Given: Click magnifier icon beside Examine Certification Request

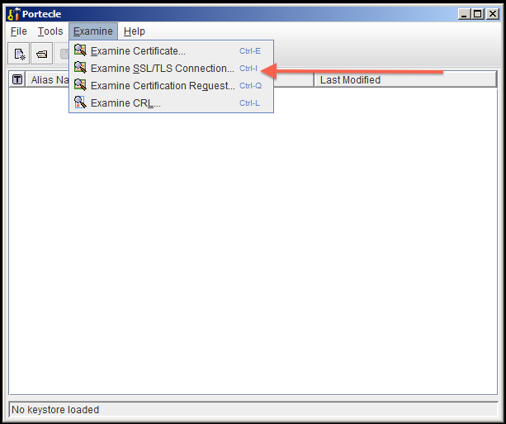Looking at the screenshot, I should pyautogui.click(x=80, y=85).
